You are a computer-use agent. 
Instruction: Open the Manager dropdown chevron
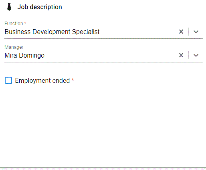[x=196, y=55]
